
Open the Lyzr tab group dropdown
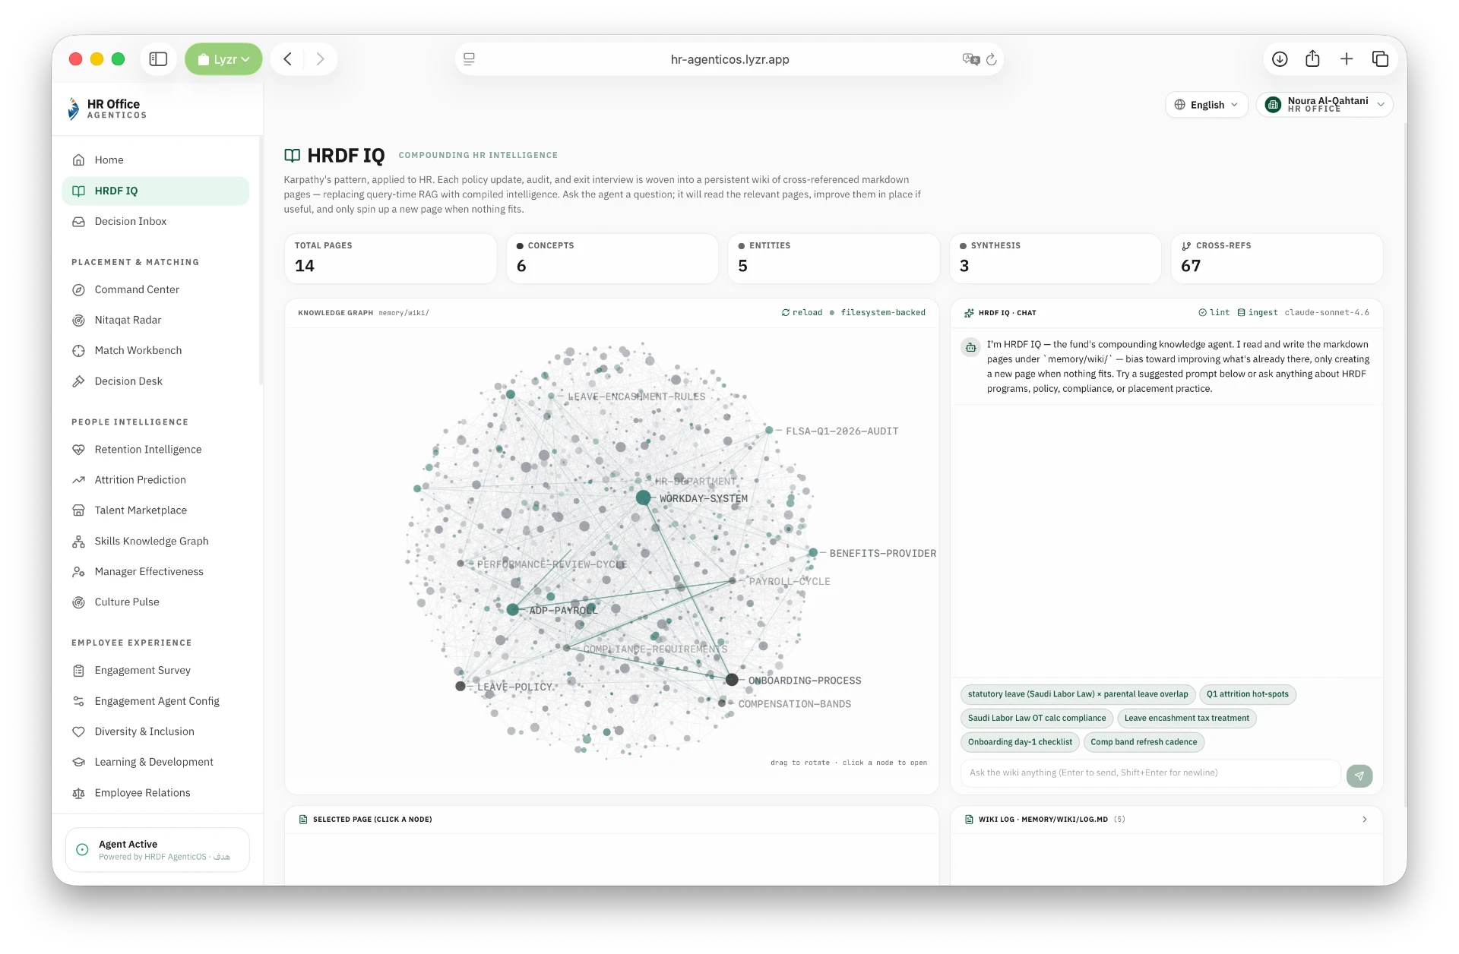(223, 59)
